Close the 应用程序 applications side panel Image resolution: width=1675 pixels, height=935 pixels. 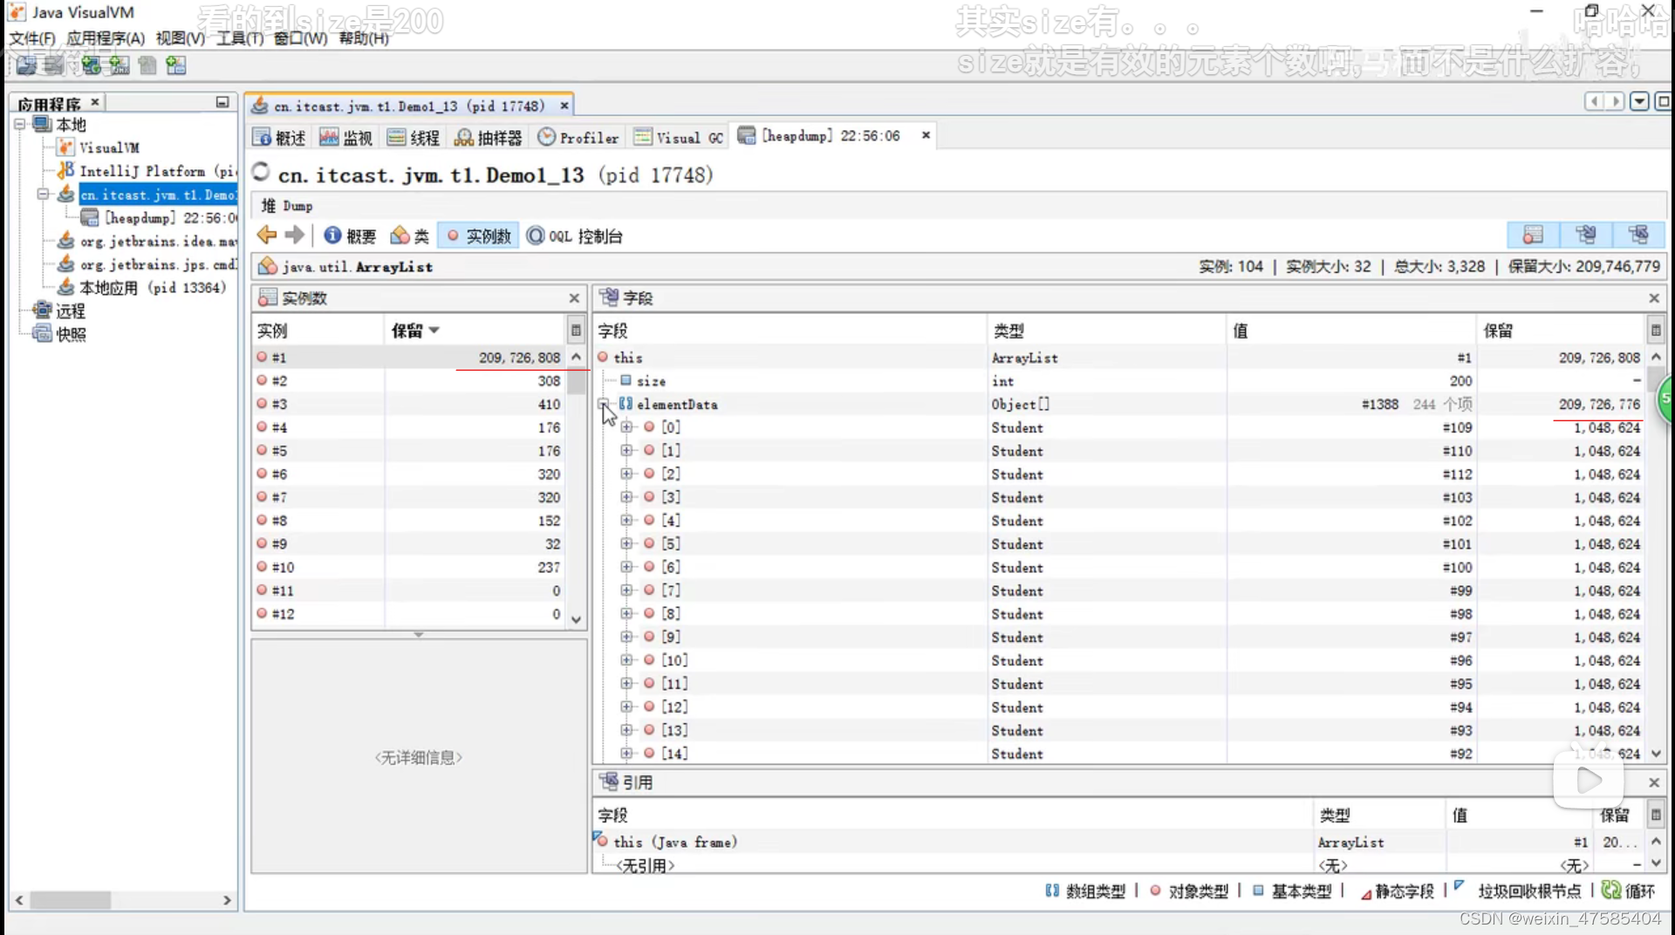(95, 102)
